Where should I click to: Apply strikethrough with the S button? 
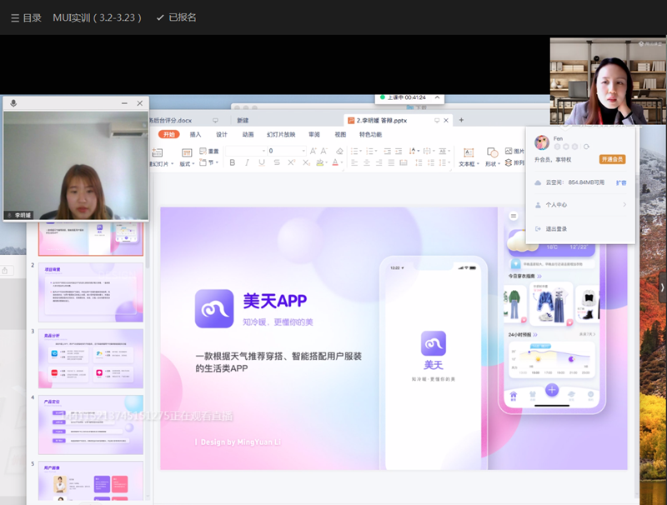(x=277, y=162)
